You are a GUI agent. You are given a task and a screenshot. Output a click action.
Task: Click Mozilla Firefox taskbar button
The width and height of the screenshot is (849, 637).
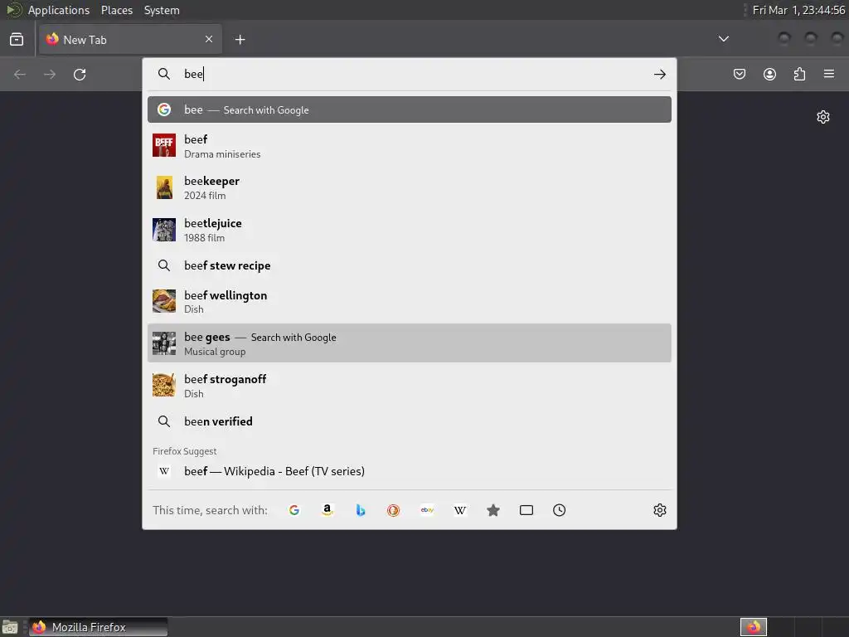pos(98,627)
